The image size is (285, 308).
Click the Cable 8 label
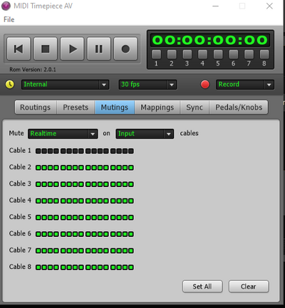click(x=20, y=267)
